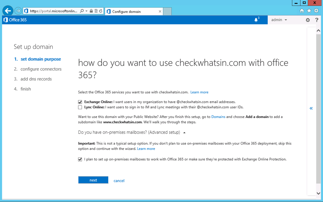Image resolution: width=323 pixels, height=202 pixels.
Task: Minimize the browser window
Action: [x=296, y=3]
